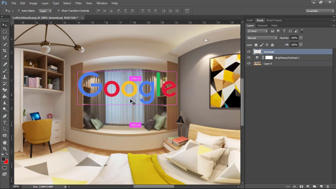Viewport: 336px width, 189px height.
Task: Select the Brush tool in the toolbox
Action: click(x=5, y=71)
